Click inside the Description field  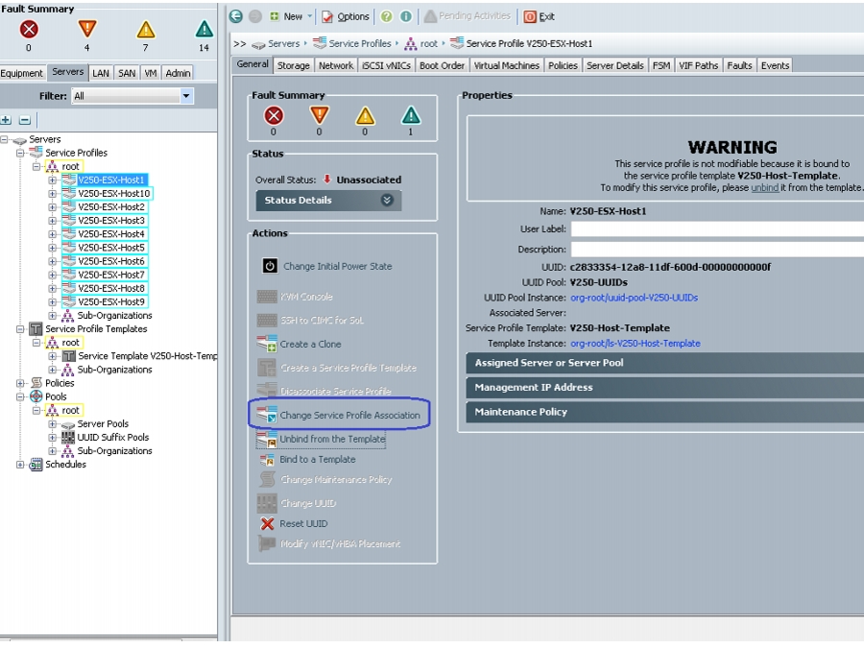tap(717, 249)
